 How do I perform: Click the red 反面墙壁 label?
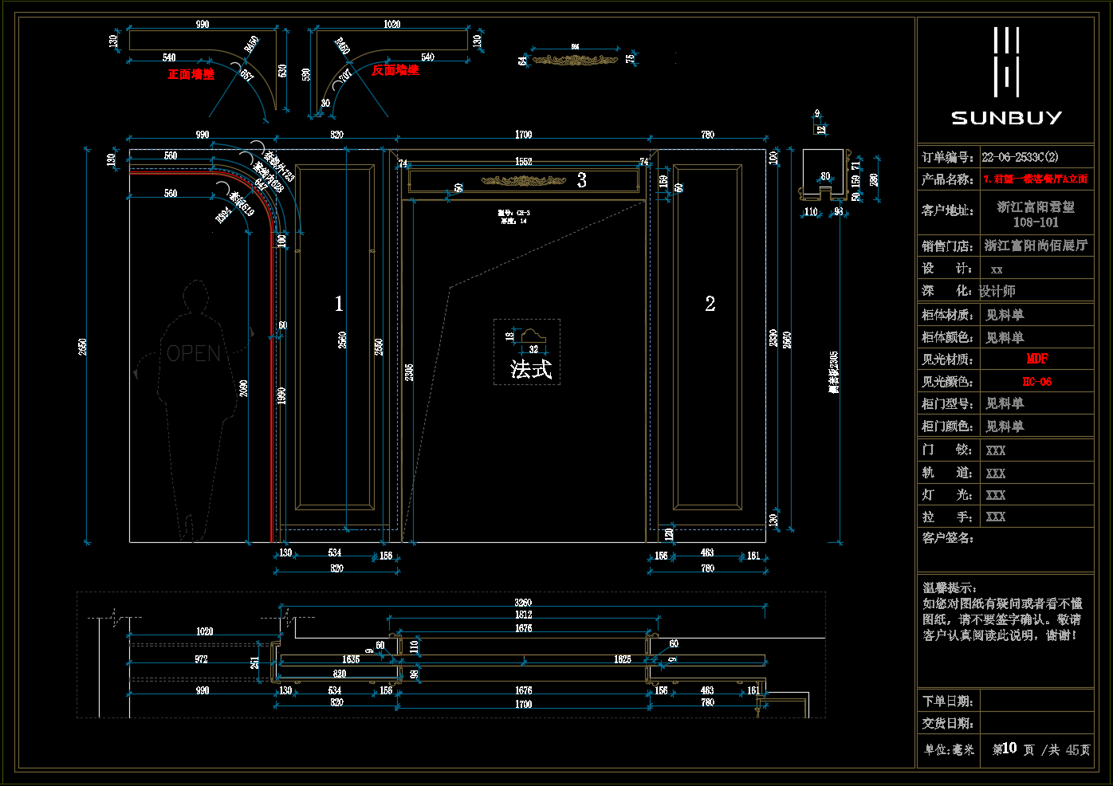(395, 70)
